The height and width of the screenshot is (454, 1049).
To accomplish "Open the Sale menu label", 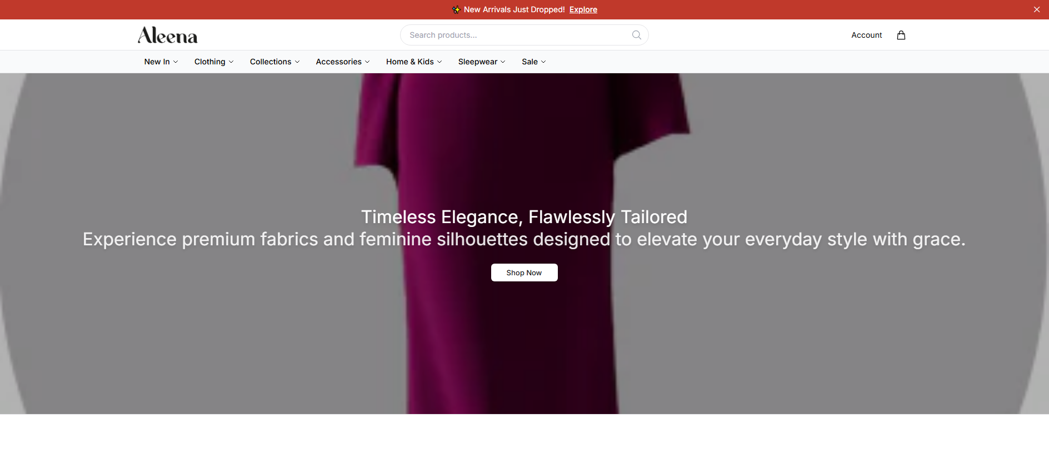I will (530, 62).
